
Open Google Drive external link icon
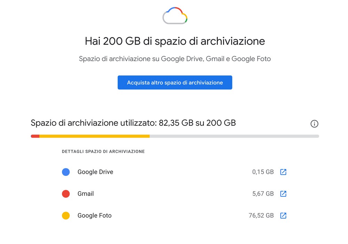pyautogui.click(x=283, y=172)
